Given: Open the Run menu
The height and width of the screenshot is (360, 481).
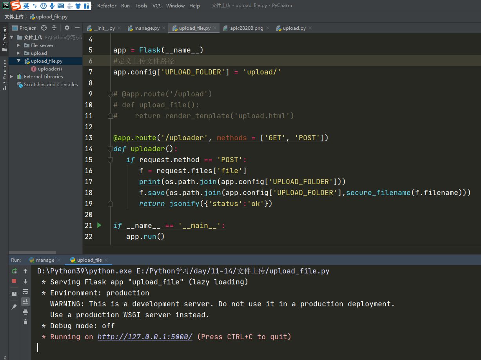Looking at the screenshot, I should click(125, 6).
